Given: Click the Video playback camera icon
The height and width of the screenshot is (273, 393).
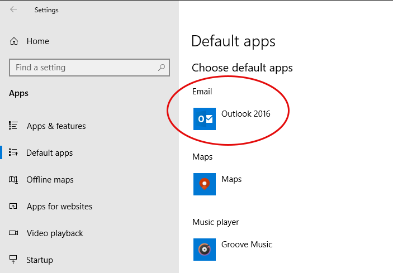Looking at the screenshot, I should pyautogui.click(x=13, y=233).
